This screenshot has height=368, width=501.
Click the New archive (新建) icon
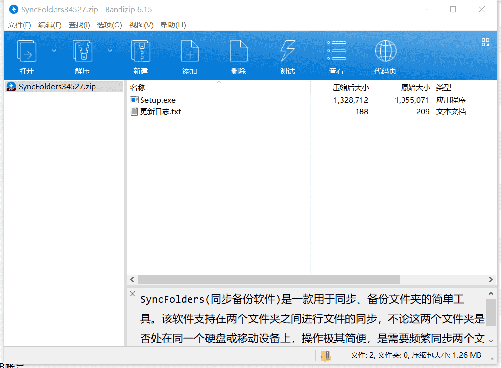coord(141,51)
